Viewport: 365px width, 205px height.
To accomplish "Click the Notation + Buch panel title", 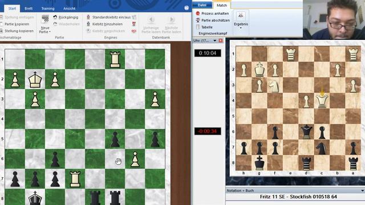I will (x=240, y=191).
